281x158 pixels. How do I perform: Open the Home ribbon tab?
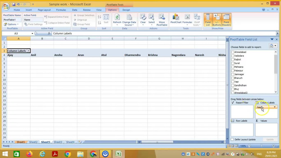click(17, 10)
